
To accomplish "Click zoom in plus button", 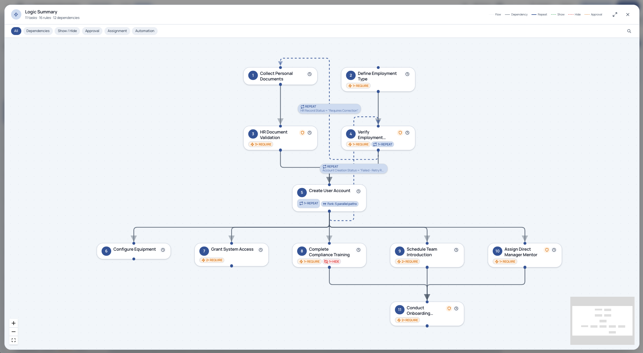I will [x=13, y=323].
